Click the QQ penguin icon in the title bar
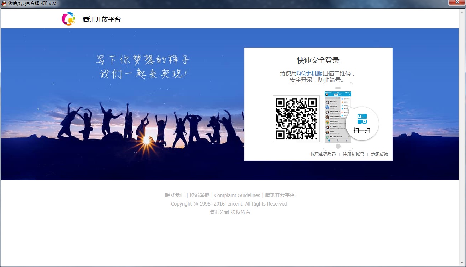Screen dimensions: 466x267 coord(4,3)
